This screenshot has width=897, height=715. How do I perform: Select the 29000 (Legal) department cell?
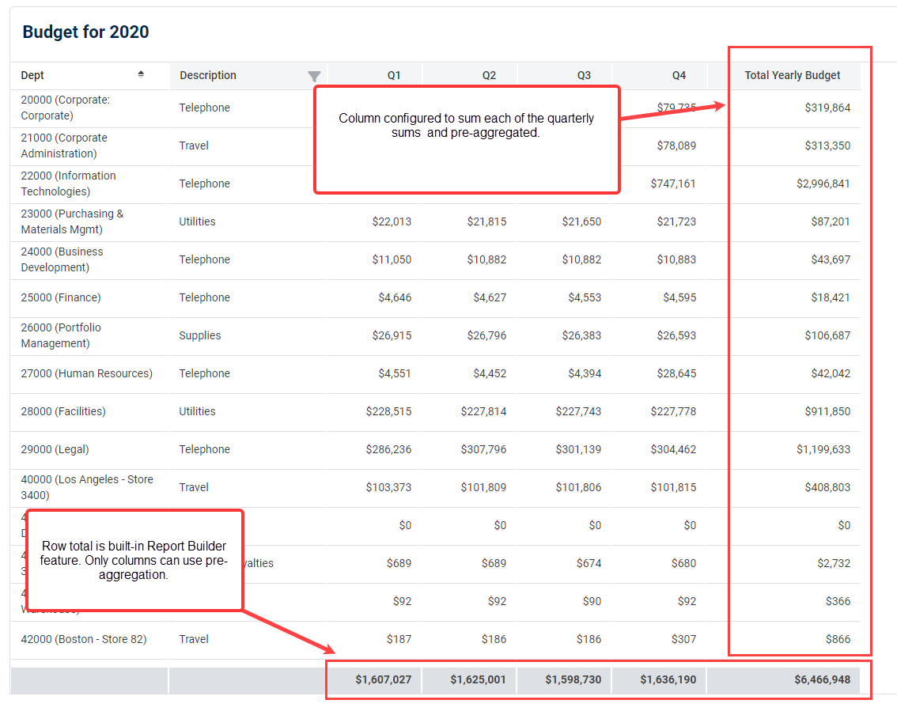pyautogui.click(x=55, y=449)
